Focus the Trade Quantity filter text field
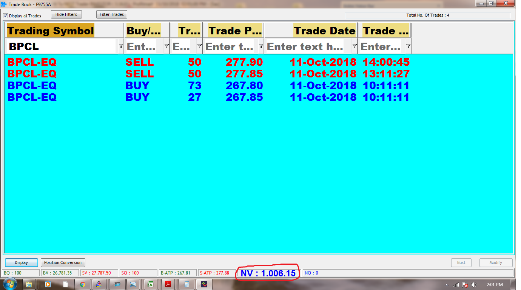 (x=183, y=46)
